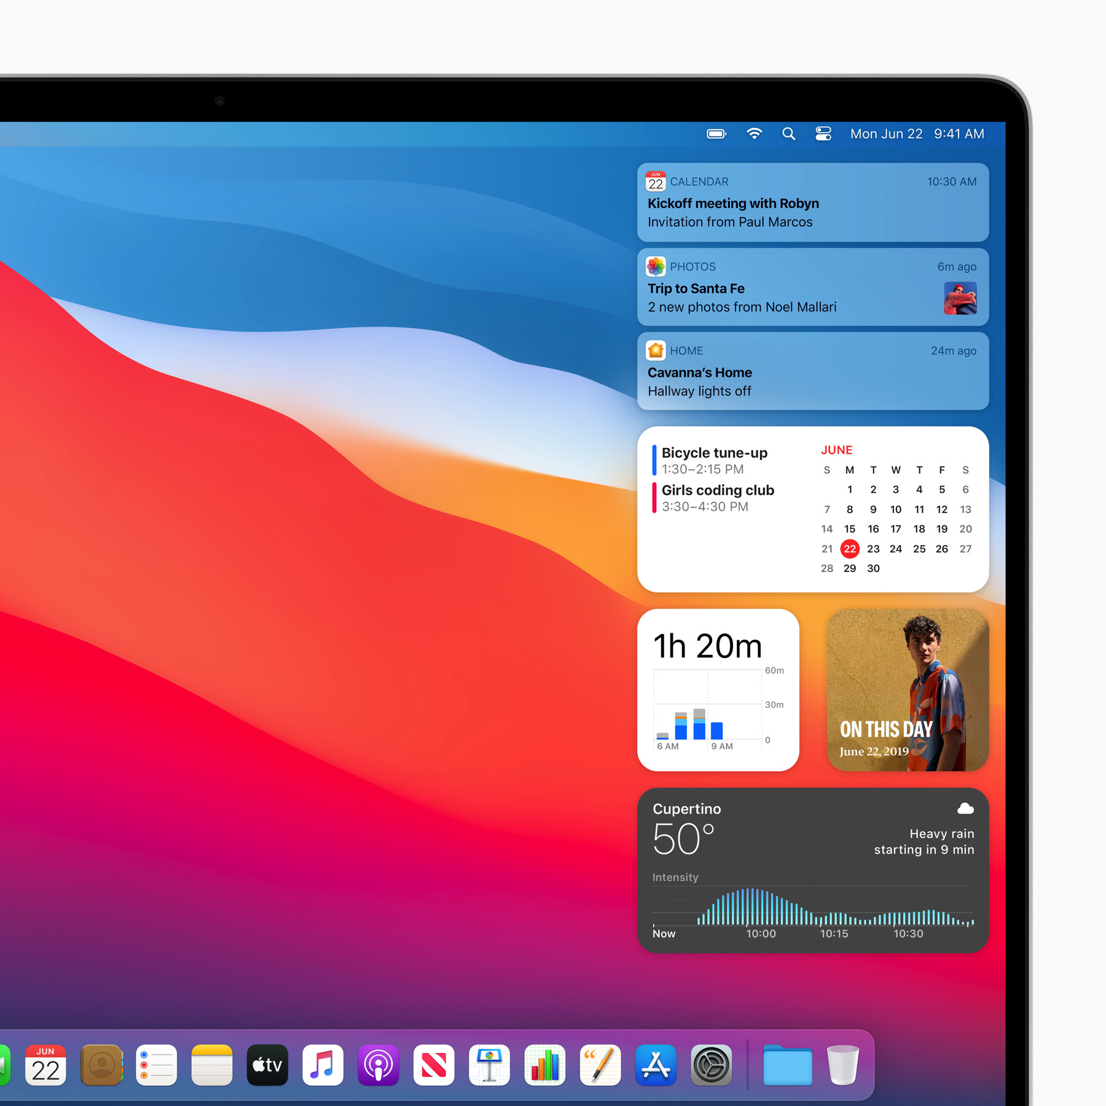Open the Cupertino weather widget
Screen dimensions: 1106x1106
click(x=813, y=870)
